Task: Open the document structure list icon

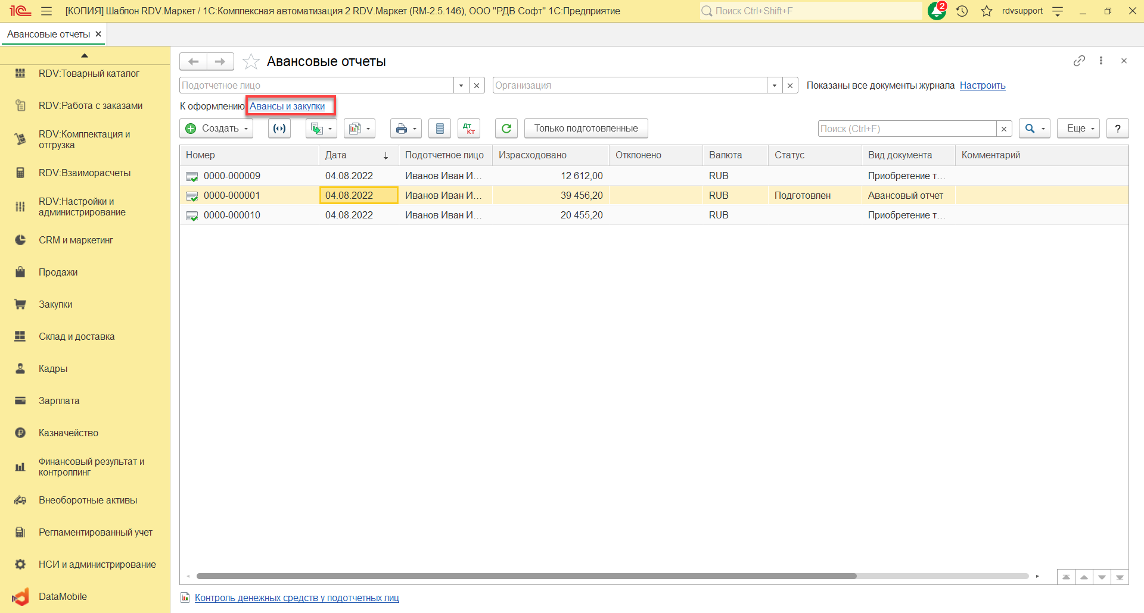Action: [440, 129]
